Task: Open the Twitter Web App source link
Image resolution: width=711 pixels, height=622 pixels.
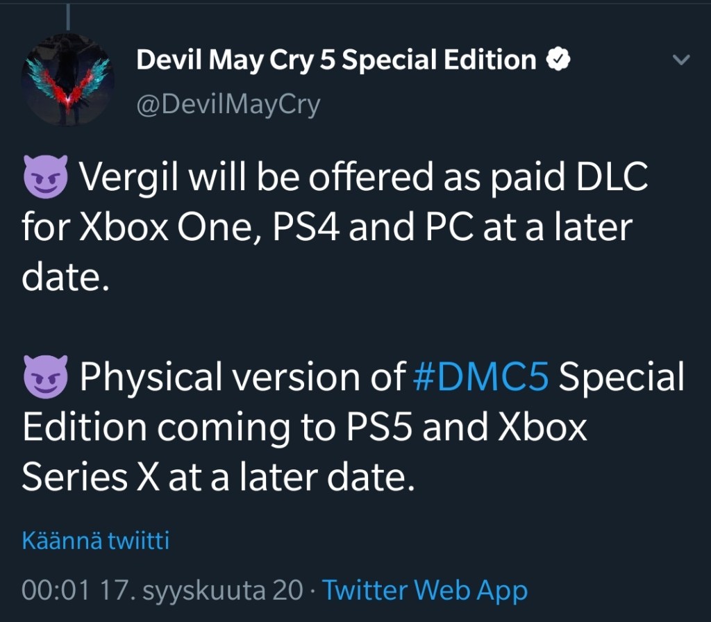Action: tap(425, 591)
